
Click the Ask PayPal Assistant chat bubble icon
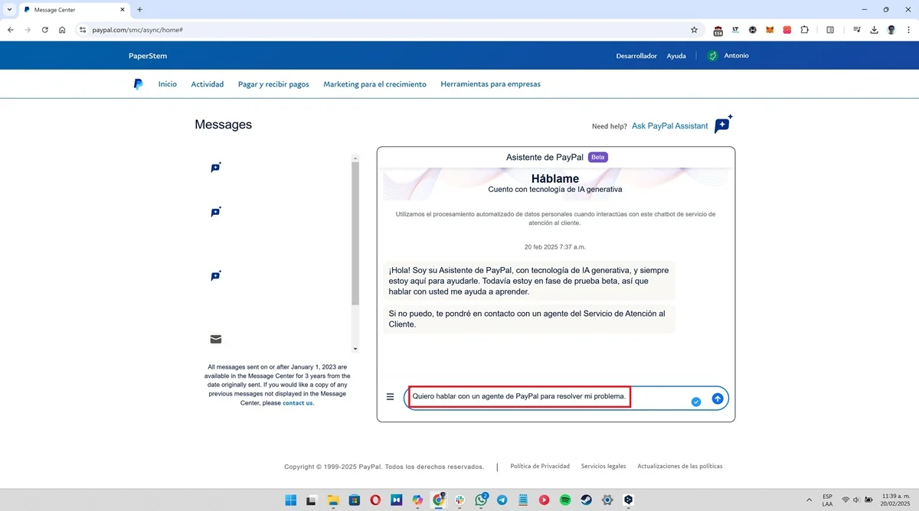tap(721, 124)
